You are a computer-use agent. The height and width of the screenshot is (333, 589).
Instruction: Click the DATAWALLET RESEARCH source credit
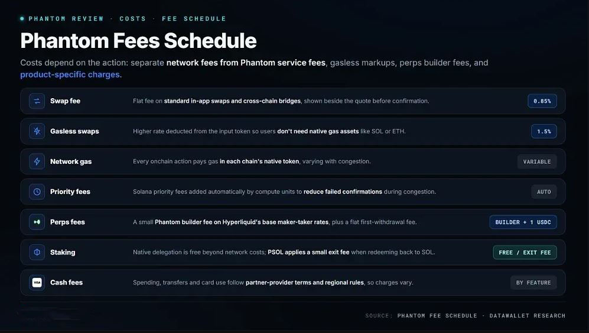pos(528,316)
